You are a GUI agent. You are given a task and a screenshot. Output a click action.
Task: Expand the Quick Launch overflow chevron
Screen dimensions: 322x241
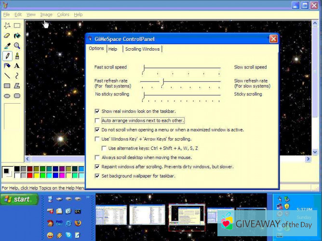pyautogui.click(x=88, y=197)
